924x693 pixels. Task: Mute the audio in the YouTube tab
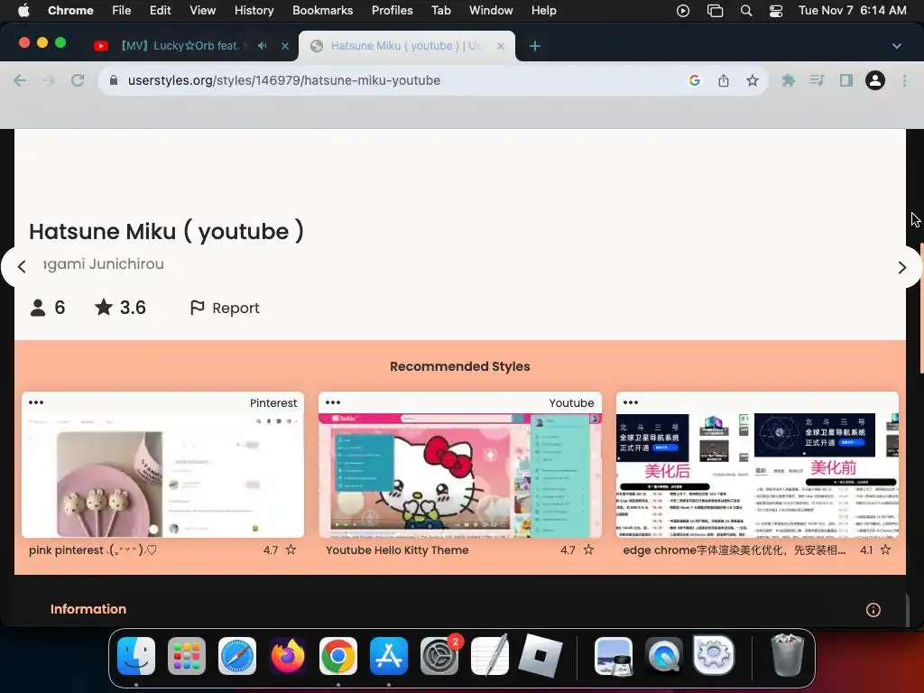263,45
